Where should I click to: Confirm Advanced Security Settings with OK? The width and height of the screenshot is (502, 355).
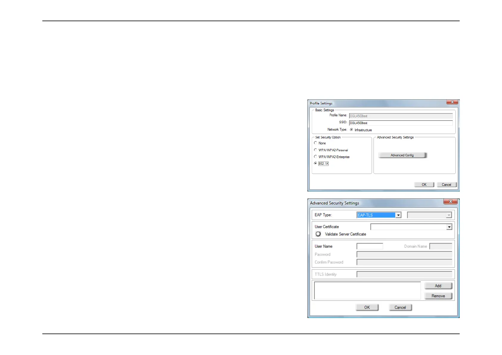point(367,308)
